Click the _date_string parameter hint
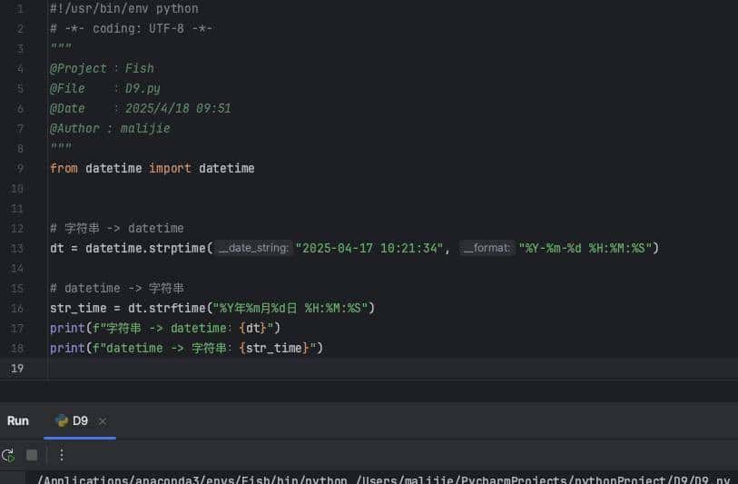 point(253,248)
